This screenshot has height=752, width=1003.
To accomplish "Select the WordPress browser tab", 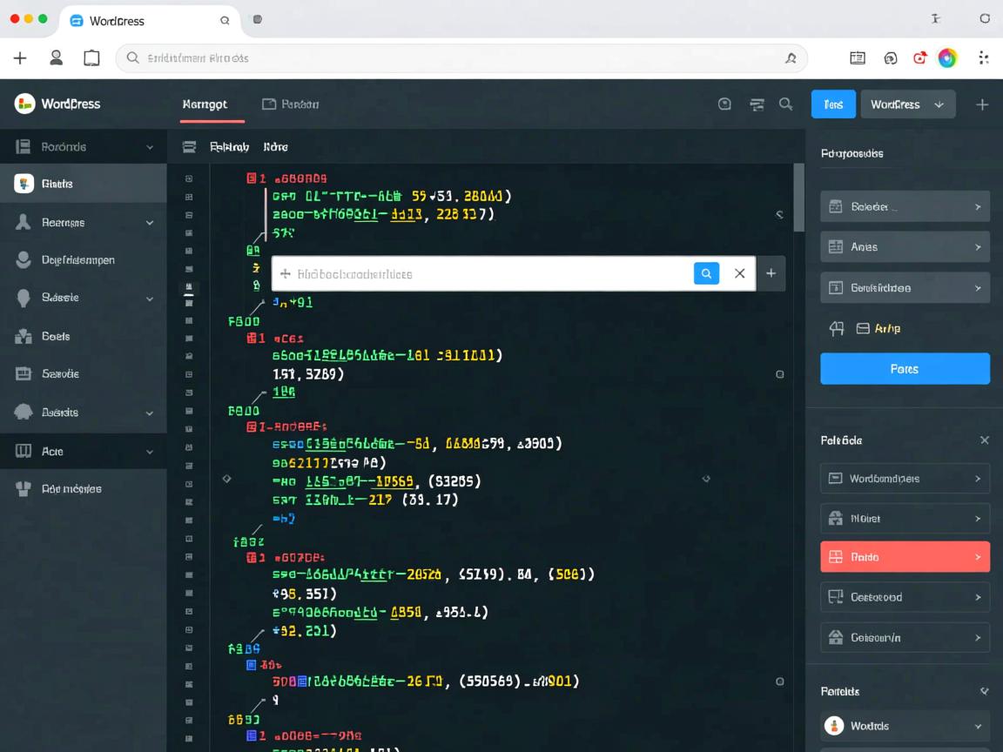I will click(118, 20).
